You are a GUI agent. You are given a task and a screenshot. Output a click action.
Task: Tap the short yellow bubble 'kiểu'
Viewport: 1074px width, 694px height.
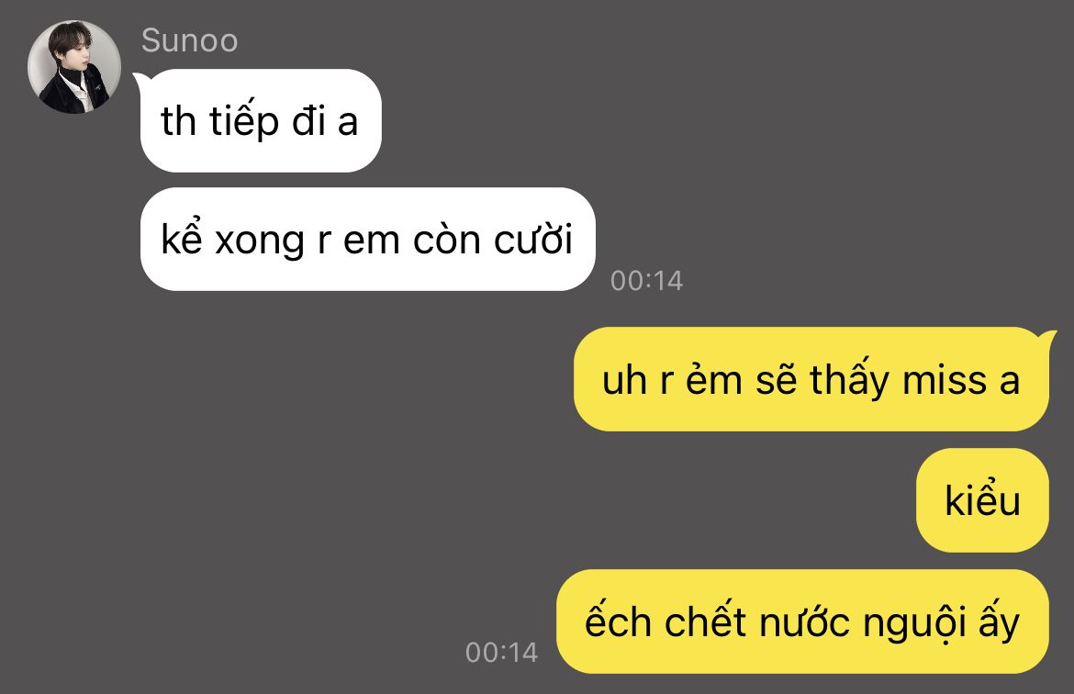tap(982, 500)
